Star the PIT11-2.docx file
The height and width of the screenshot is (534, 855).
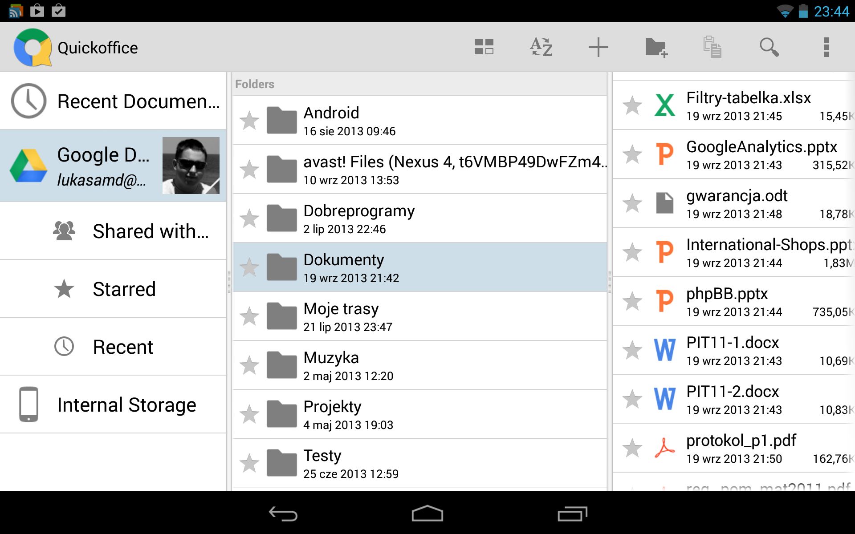[632, 399]
